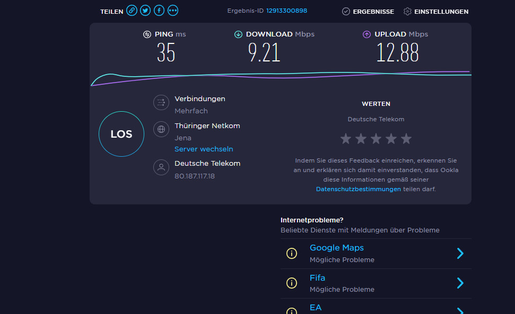Click the Google Maps info warning icon
This screenshot has height=314, width=515.
pos(292,254)
